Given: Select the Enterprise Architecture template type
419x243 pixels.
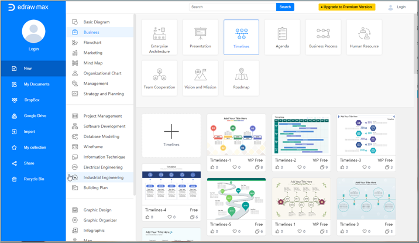Looking at the screenshot, I should [x=160, y=37].
